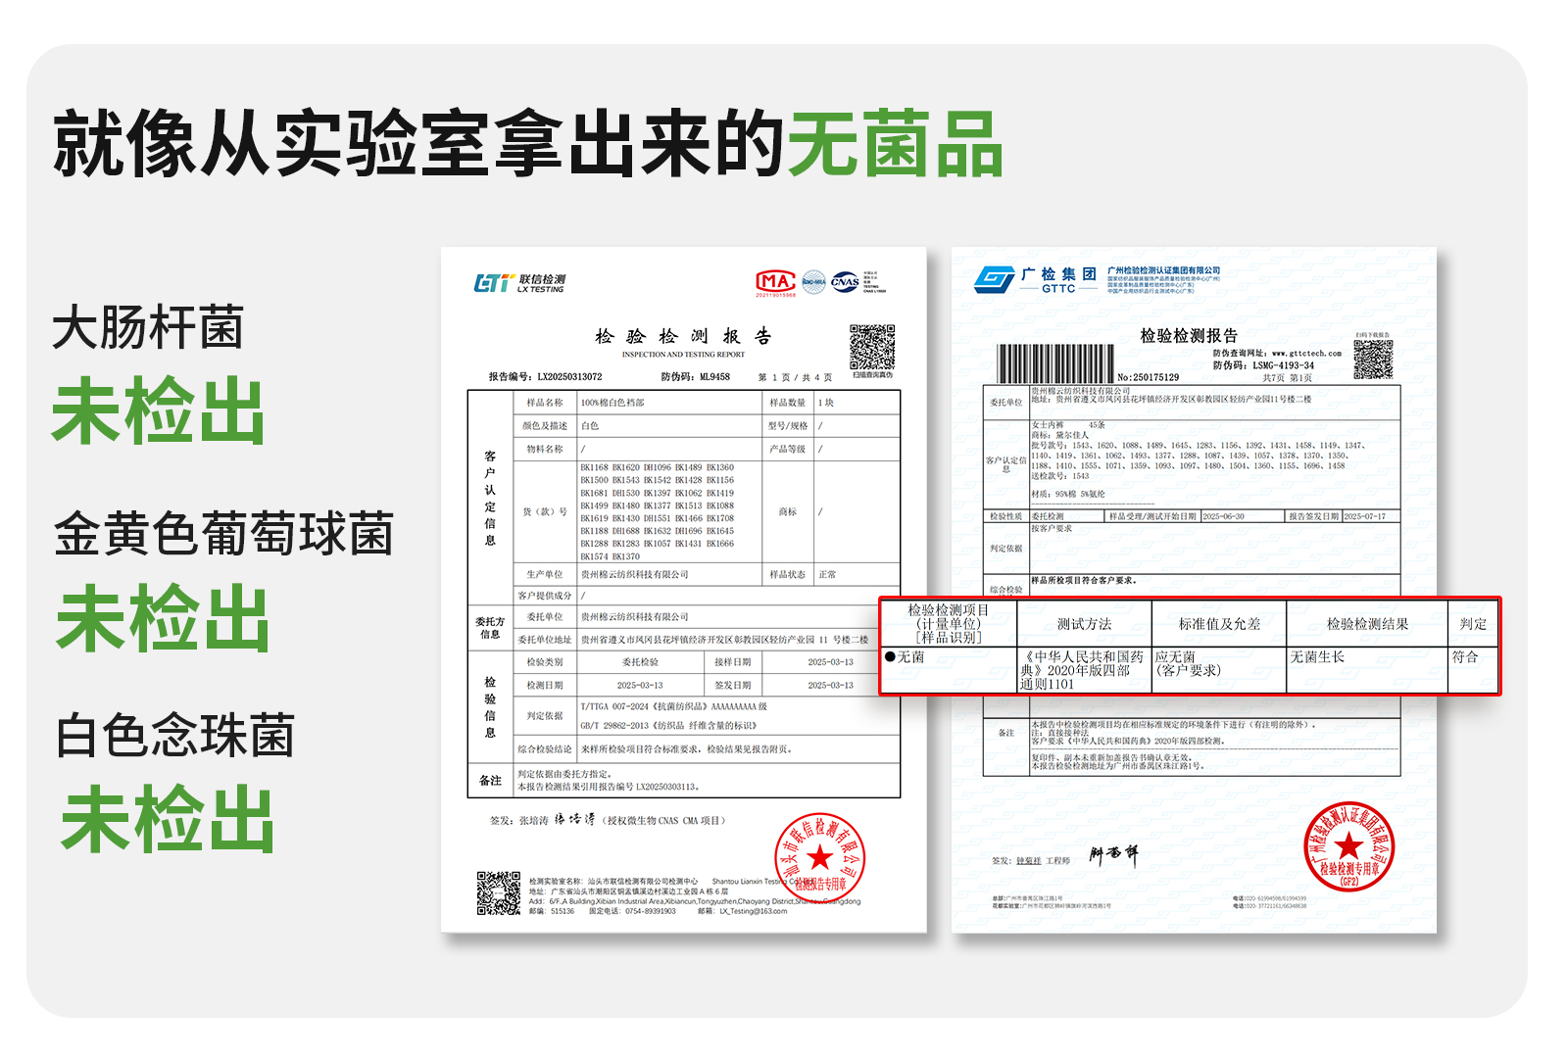Click the date 2025-06-30 on the GTTC report
1568x1059 pixels.
pos(1223,516)
